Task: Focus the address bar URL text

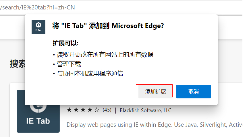Action: click(x=37, y=7)
